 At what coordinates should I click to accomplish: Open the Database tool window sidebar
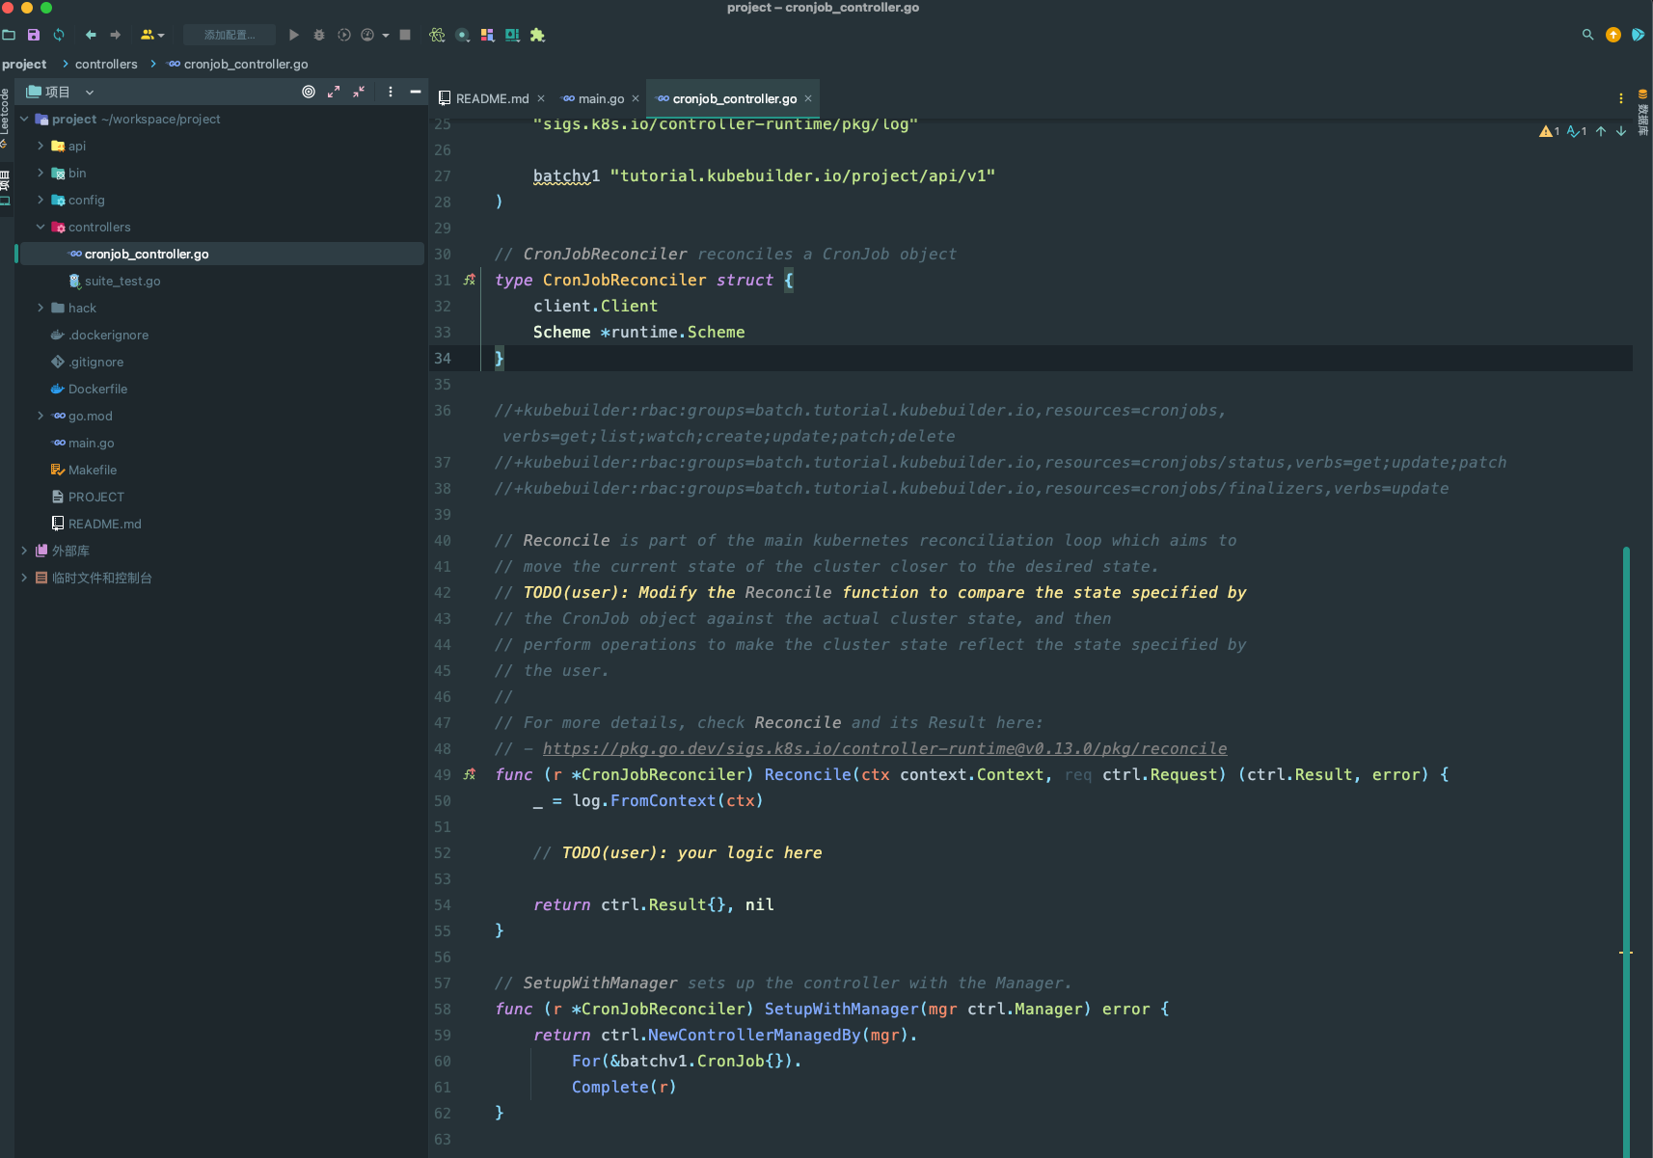coord(1642,114)
